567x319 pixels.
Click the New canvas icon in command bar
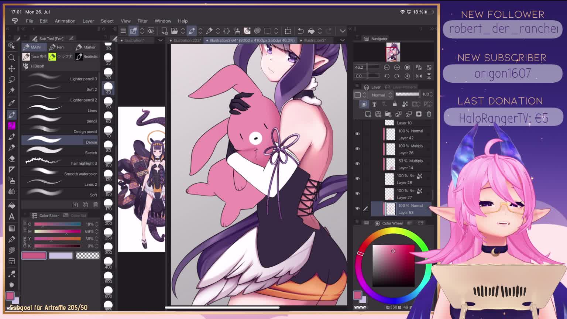(165, 31)
